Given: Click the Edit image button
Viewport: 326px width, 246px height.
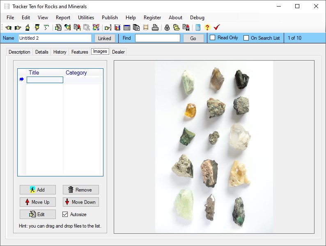Looking at the screenshot, I should pos(38,214).
